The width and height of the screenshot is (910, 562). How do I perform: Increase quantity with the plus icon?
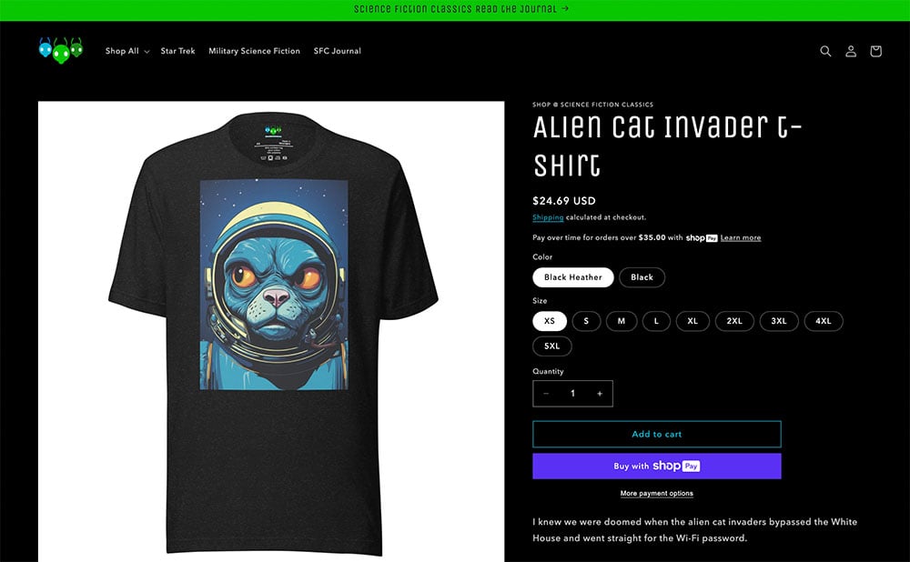point(600,393)
